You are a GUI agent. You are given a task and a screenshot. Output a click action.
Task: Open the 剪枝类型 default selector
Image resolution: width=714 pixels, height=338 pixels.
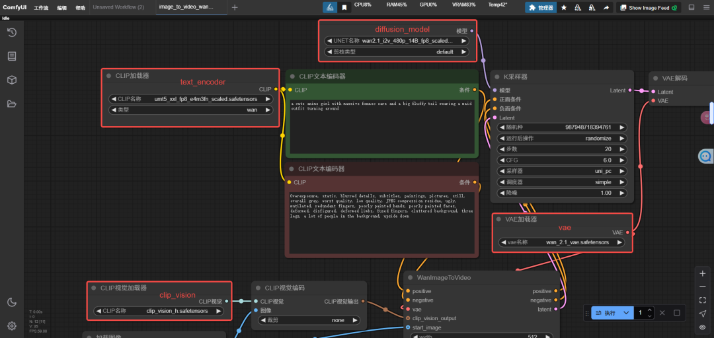(x=397, y=52)
